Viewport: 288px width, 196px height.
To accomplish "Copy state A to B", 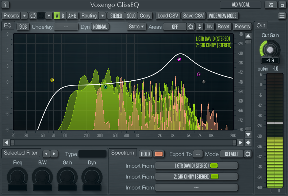I will [72, 16].
